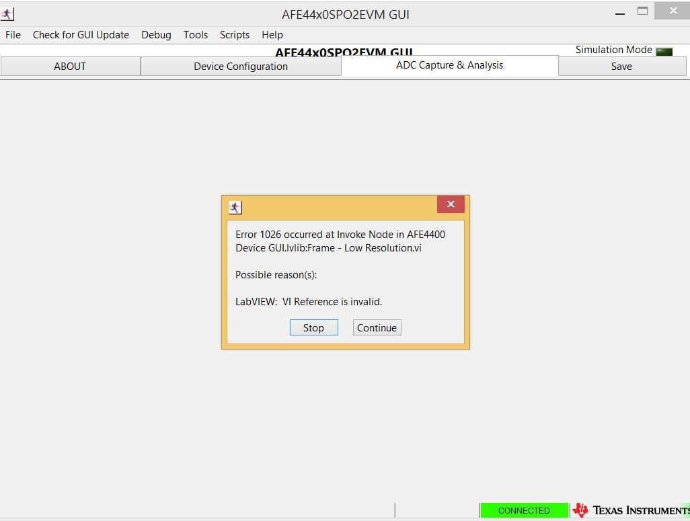Minimize the AFE44x0SPO2EVM GUI window
The height and width of the screenshot is (521, 690).
tap(620, 13)
